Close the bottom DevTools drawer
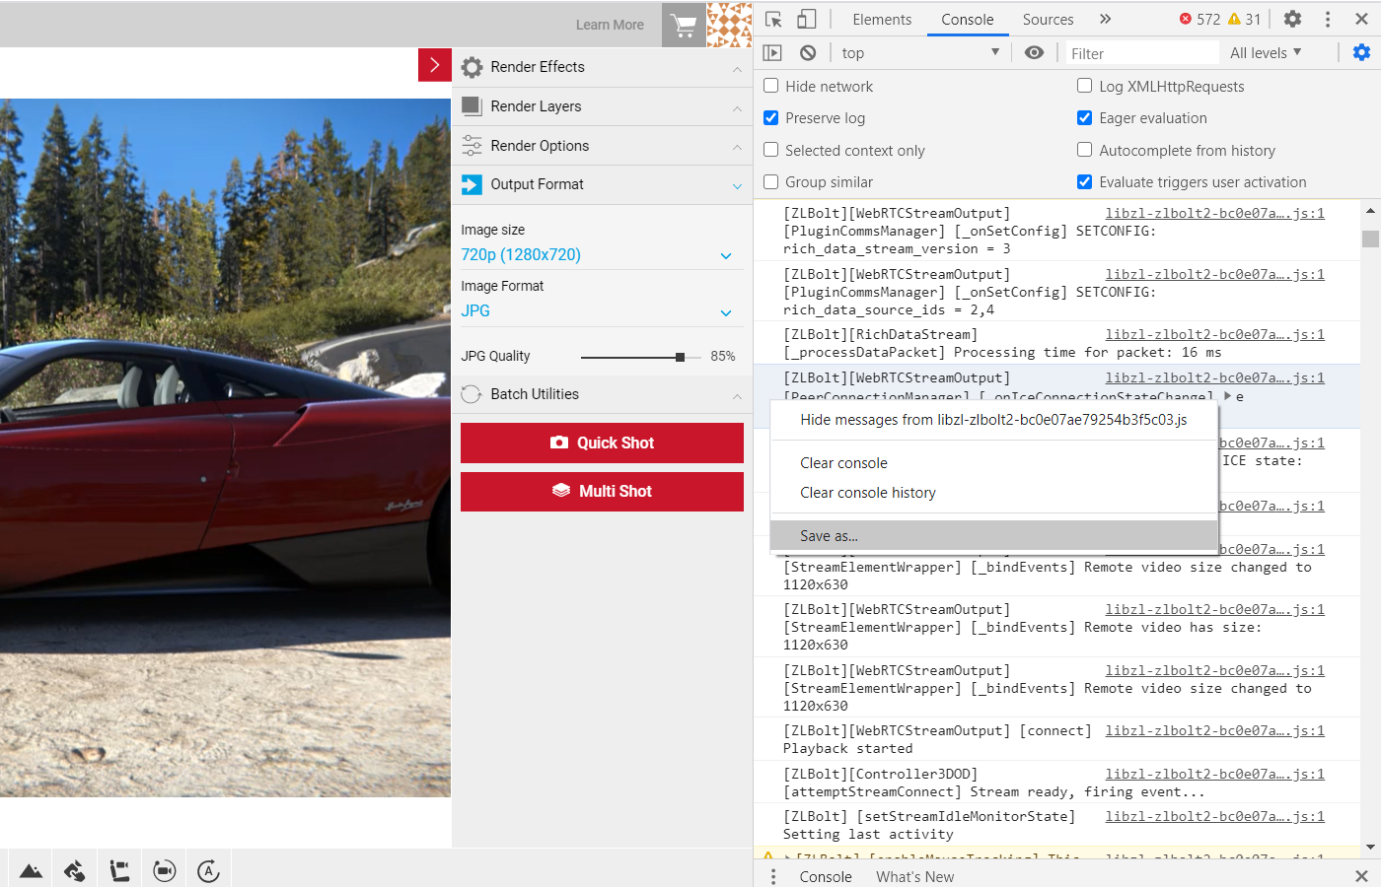 1361,876
